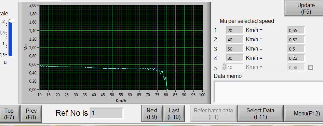This screenshot has height=126, width=323.
Task: Click the Data memo text area
Action: (x=268, y=92)
